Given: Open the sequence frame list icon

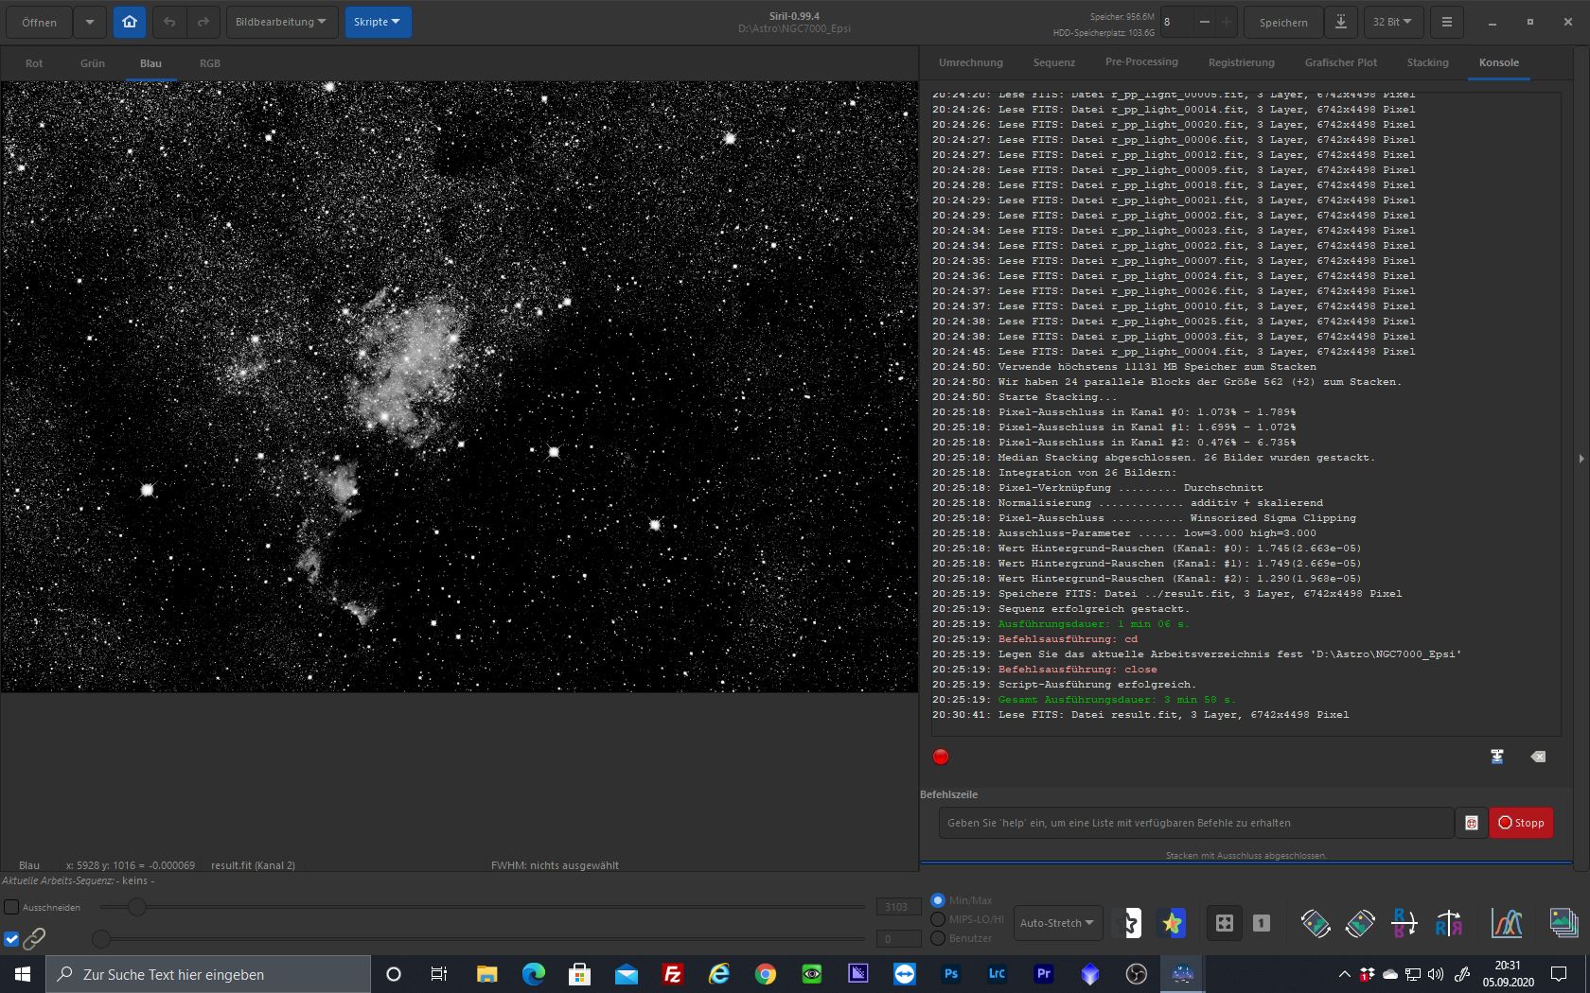Looking at the screenshot, I should point(1563,923).
